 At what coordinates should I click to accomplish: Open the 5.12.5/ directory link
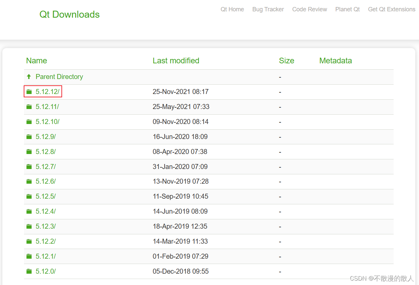(46, 196)
